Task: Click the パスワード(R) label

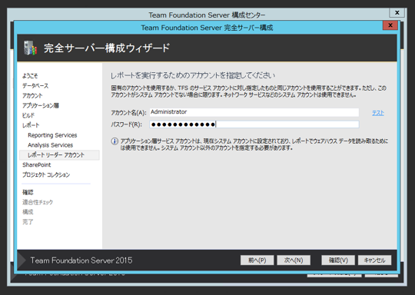Action: pos(127,124)
